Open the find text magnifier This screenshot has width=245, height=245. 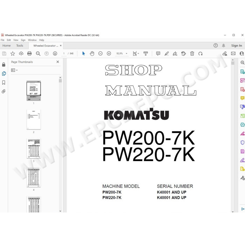pyautogui.click(x=38, y=54)
